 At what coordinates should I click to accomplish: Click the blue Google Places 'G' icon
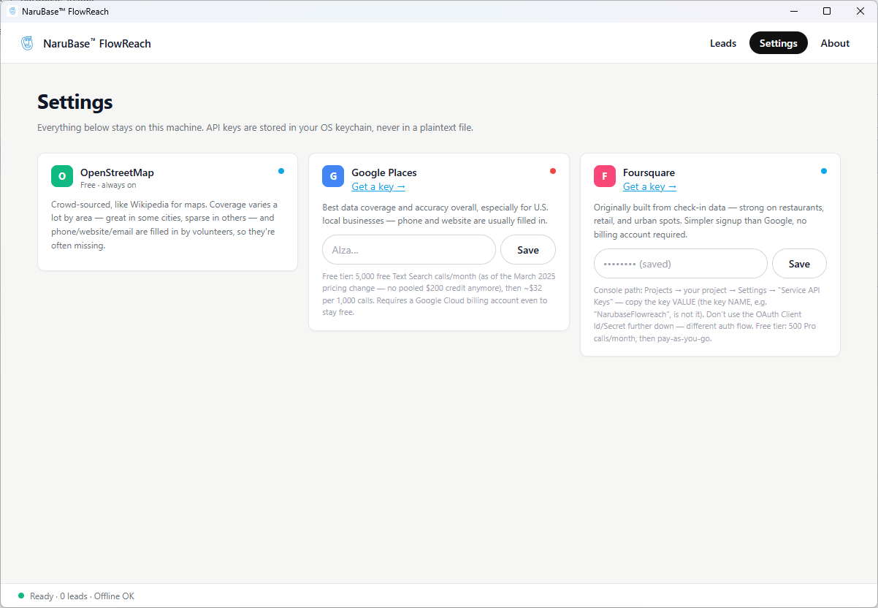[333, 176]
